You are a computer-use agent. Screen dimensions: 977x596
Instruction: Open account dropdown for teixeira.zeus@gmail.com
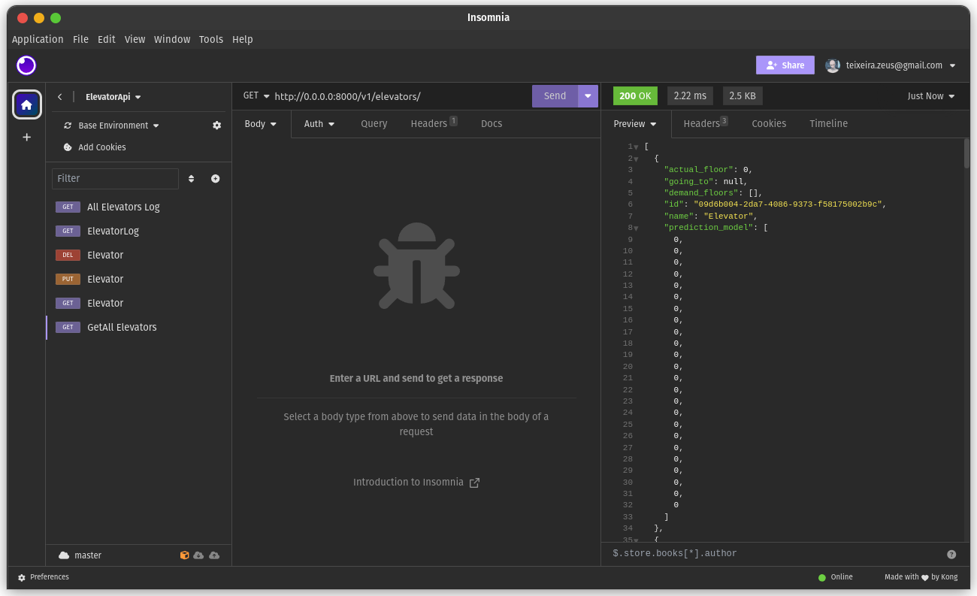coord(900,65)
